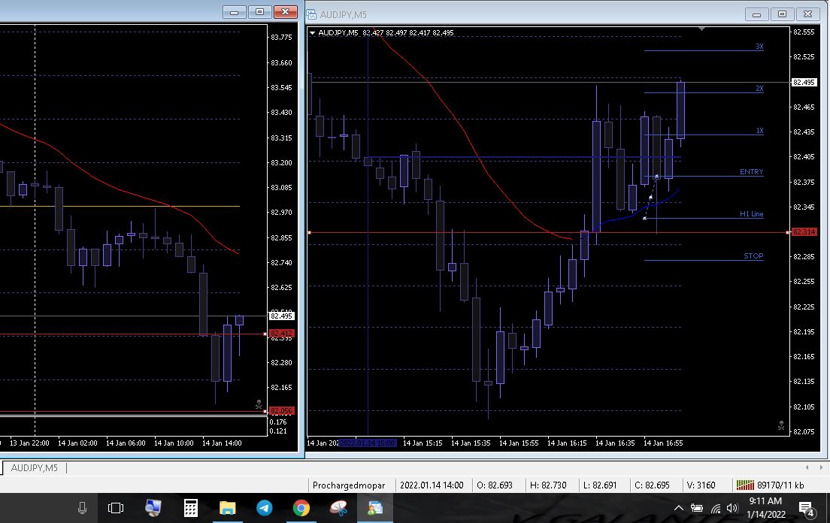
Task: Click the right scroll arrow of the chart tabs
Action: [x=821, y=467]
